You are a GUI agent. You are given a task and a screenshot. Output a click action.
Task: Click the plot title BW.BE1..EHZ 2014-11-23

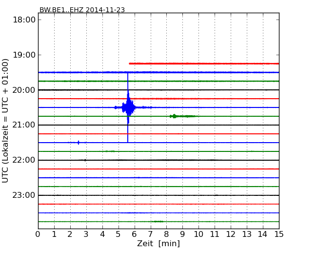(x=82, y=10)
